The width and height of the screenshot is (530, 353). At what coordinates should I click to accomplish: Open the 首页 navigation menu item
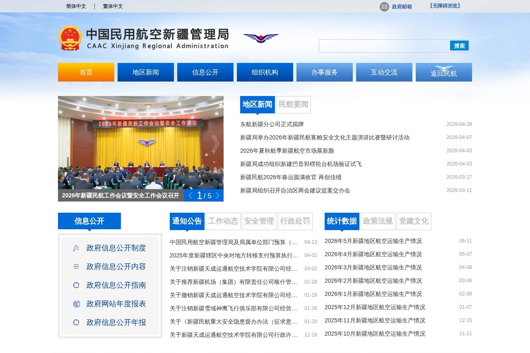(86, 72)
